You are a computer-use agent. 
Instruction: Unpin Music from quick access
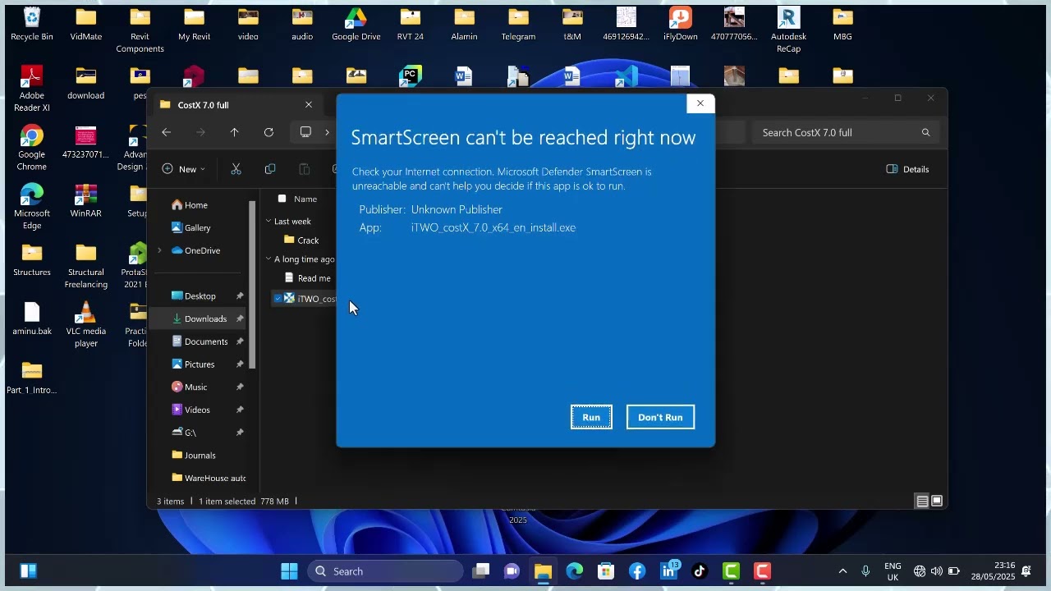[x=240, y=387]
